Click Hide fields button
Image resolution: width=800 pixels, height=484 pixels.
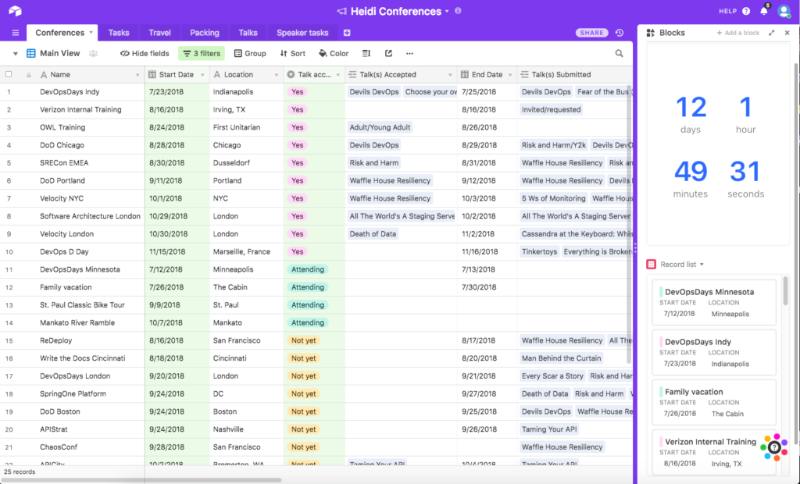point(145,54)
